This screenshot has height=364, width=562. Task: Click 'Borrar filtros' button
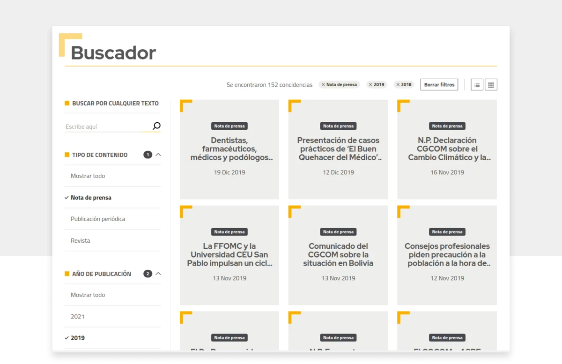[x=439, y=85]
